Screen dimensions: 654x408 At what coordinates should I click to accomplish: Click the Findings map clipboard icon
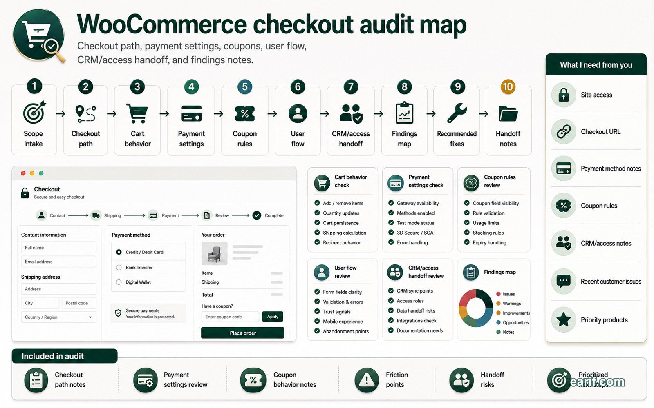pos(404,113)
